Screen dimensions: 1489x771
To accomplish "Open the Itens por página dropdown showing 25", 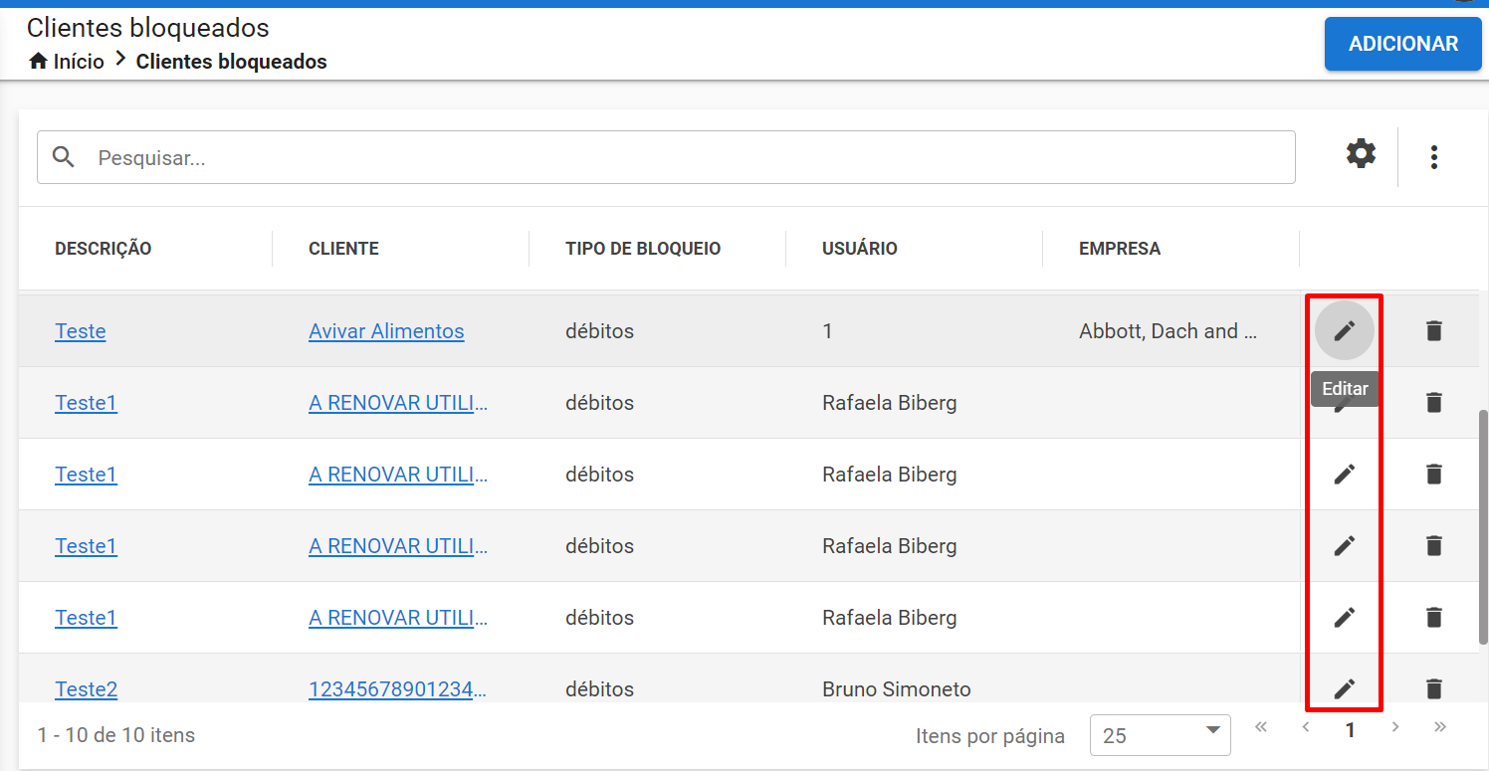I will pos(1161,735).
